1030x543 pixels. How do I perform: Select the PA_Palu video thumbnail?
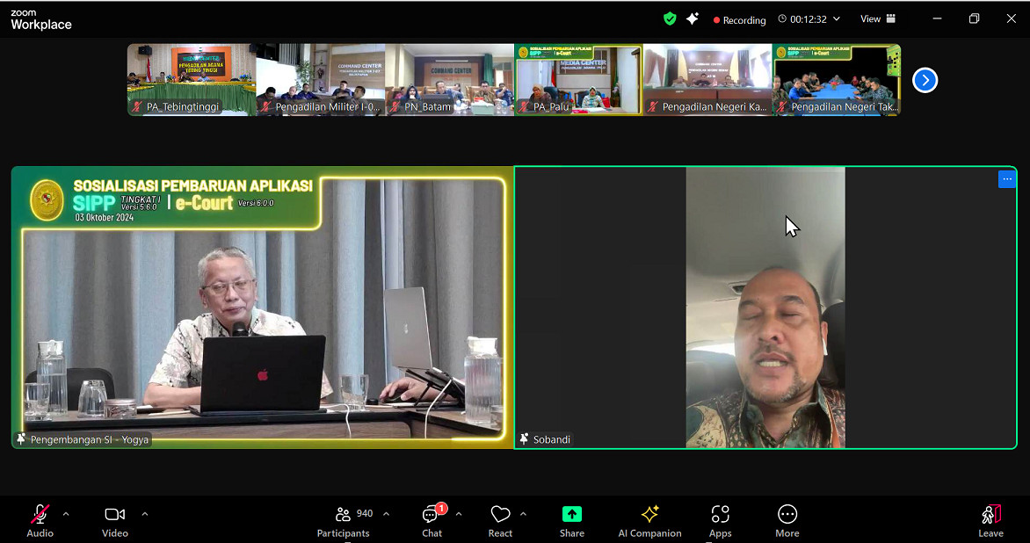pos(578,79)
